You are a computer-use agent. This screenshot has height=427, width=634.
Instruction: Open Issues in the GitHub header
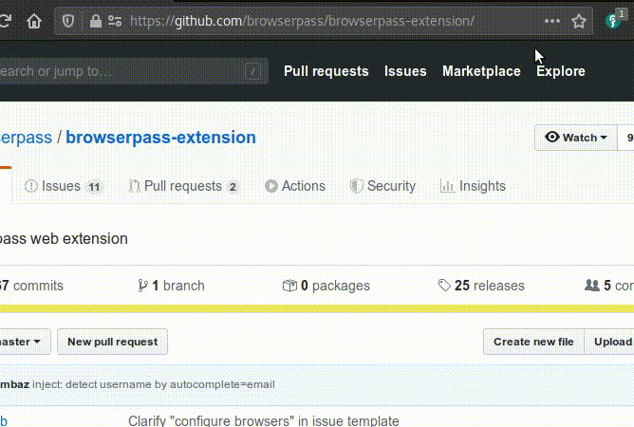(x=405, y=71)
